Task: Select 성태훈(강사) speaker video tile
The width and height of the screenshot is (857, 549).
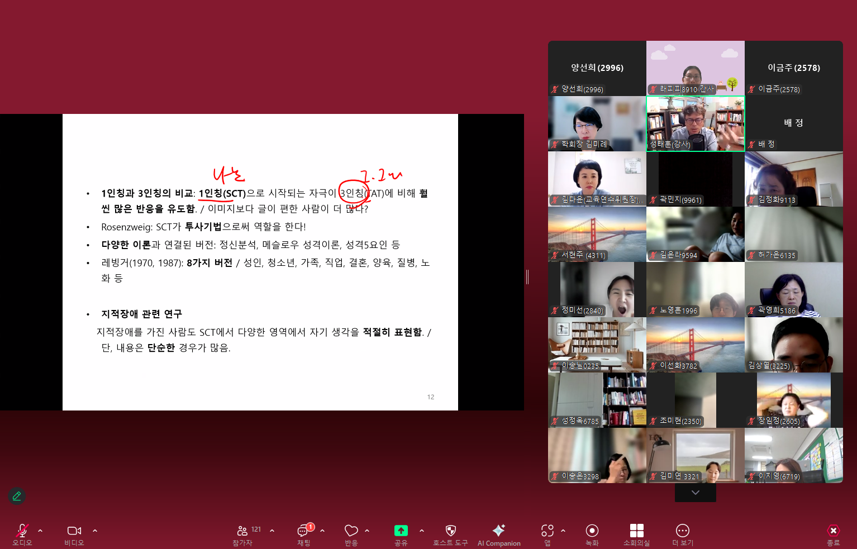Action: coord(695,123)
